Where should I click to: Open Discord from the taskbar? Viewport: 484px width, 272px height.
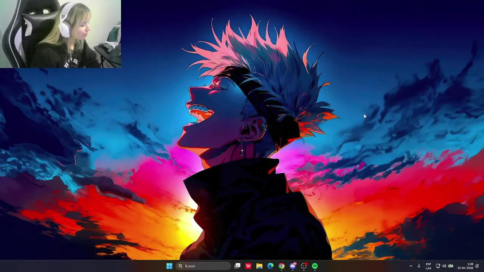[293, 266]
